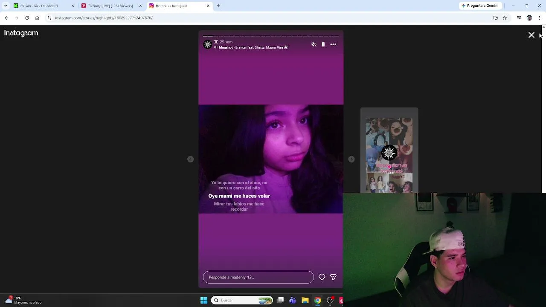This screenshot has height=307, width=546.
Task: Open Microsoft Teams from the taskbar
Action: [293, 300]
